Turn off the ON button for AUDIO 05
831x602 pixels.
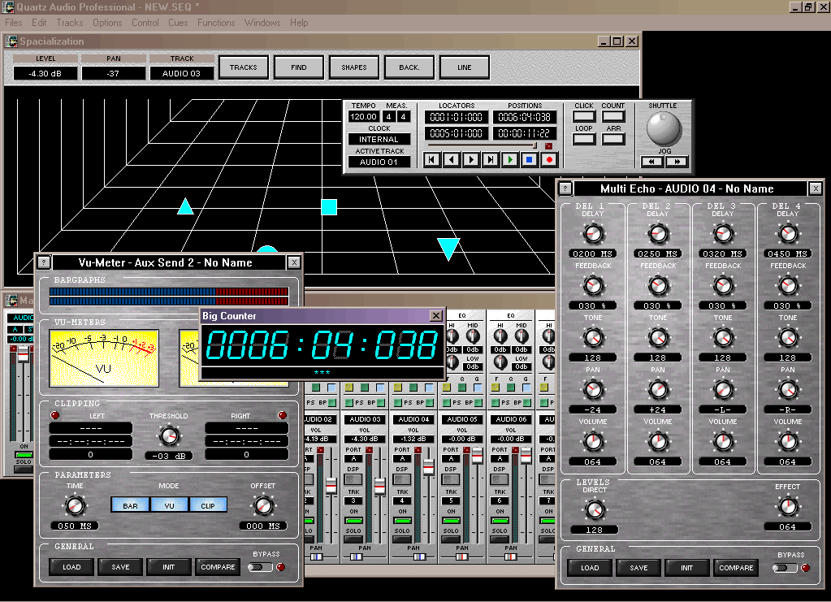[451, 520]
